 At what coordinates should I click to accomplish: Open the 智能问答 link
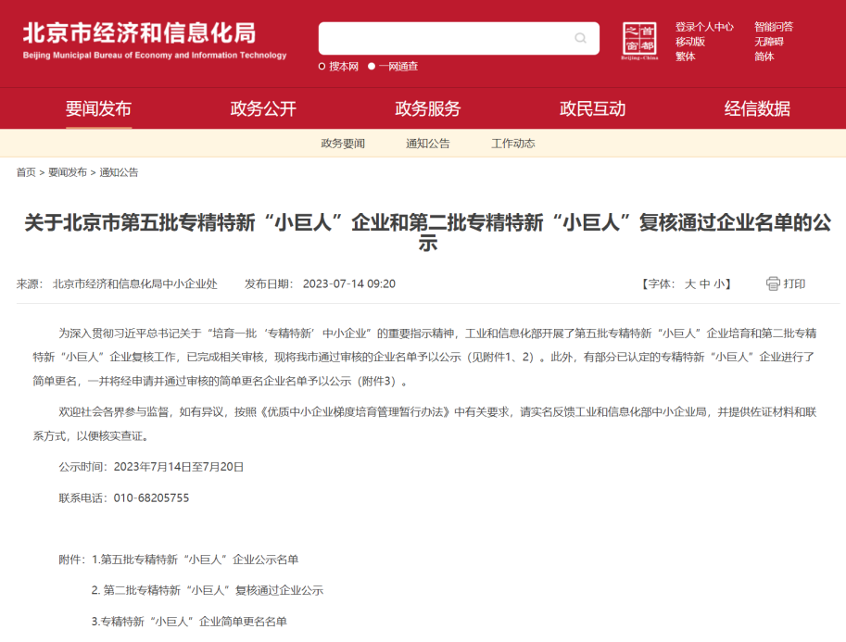coord(773,27)
